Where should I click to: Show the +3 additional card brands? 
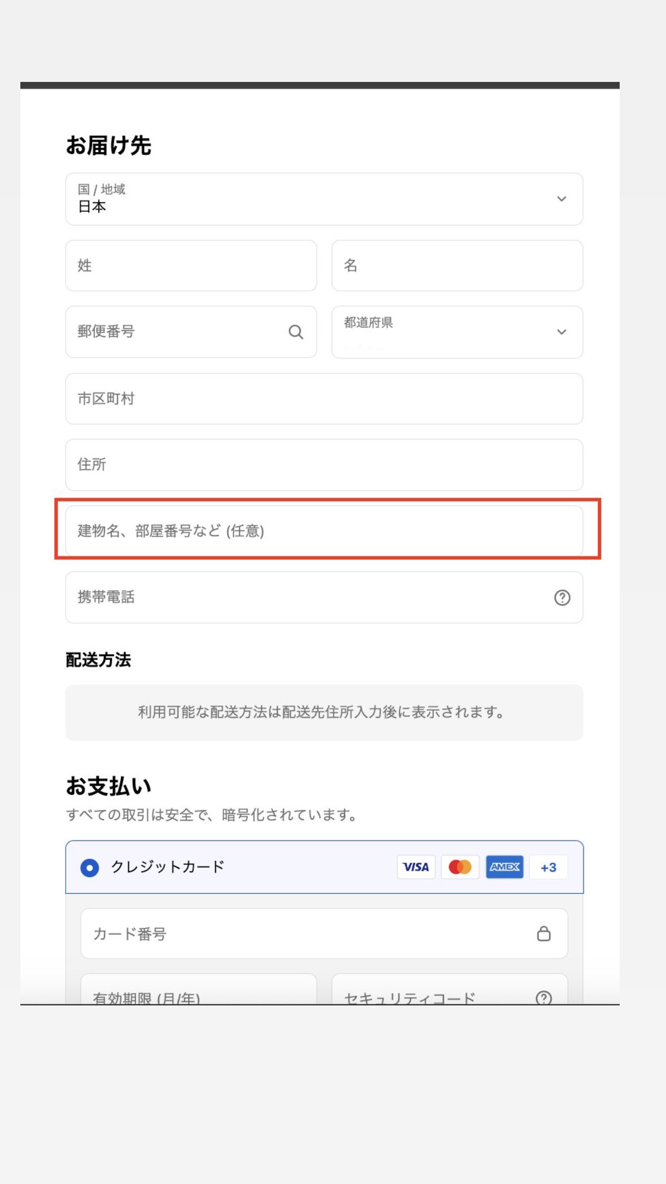(x=548, y=868)
